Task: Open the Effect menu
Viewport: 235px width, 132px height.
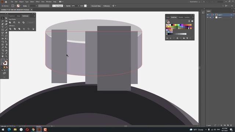Action: click(x=37, y=2)
